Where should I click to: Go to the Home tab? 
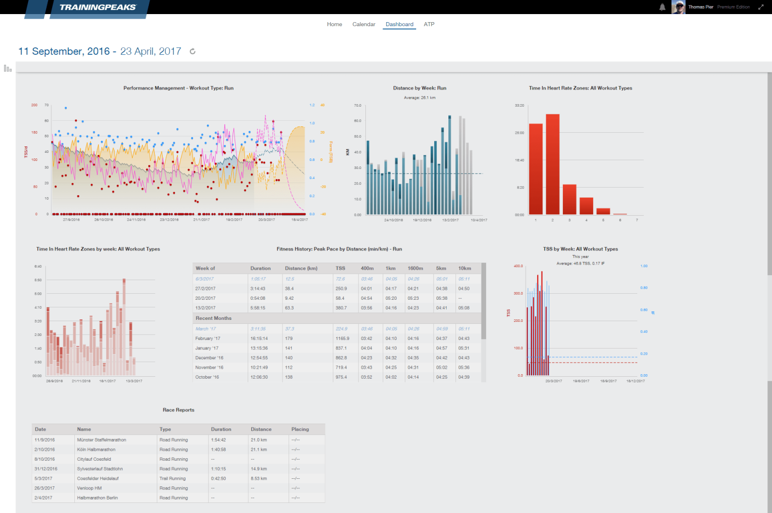pyautogui.click(x=334, y=24)
